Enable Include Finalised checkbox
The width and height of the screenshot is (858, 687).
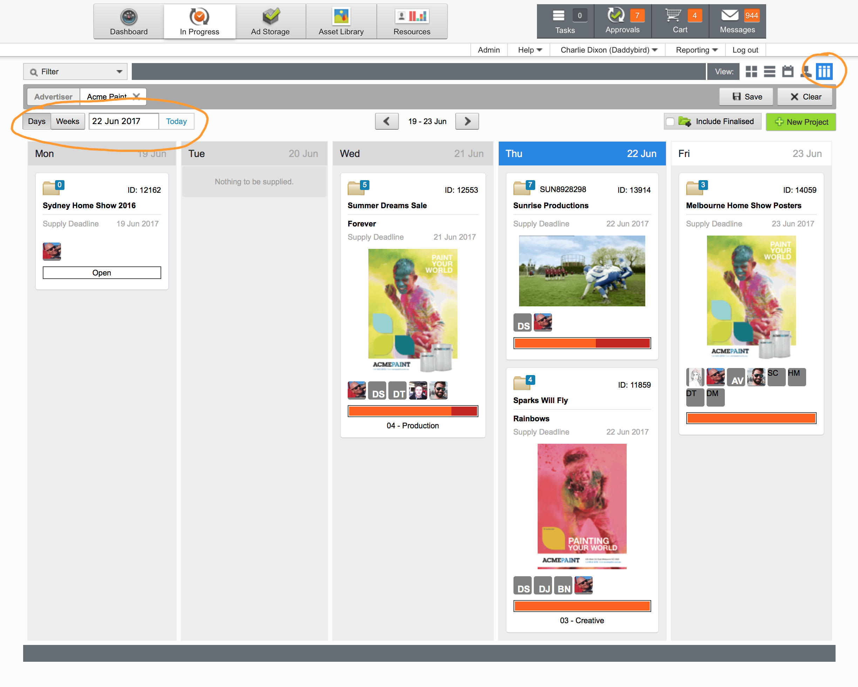(670, 122)
